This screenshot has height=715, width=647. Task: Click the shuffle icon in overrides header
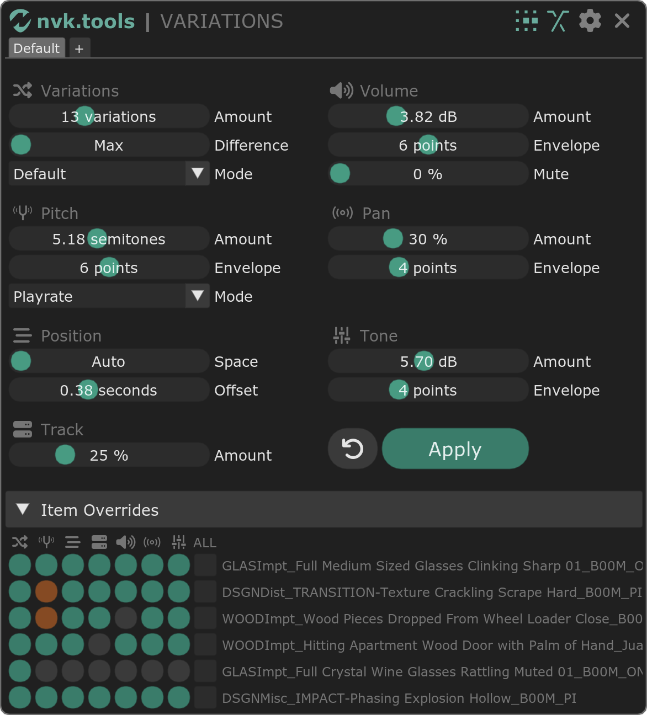tap(20, 542)
